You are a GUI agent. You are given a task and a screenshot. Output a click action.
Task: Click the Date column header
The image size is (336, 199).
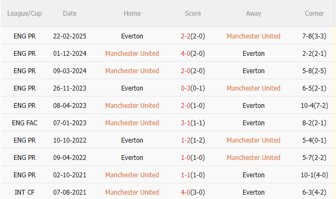click(69, 14)
